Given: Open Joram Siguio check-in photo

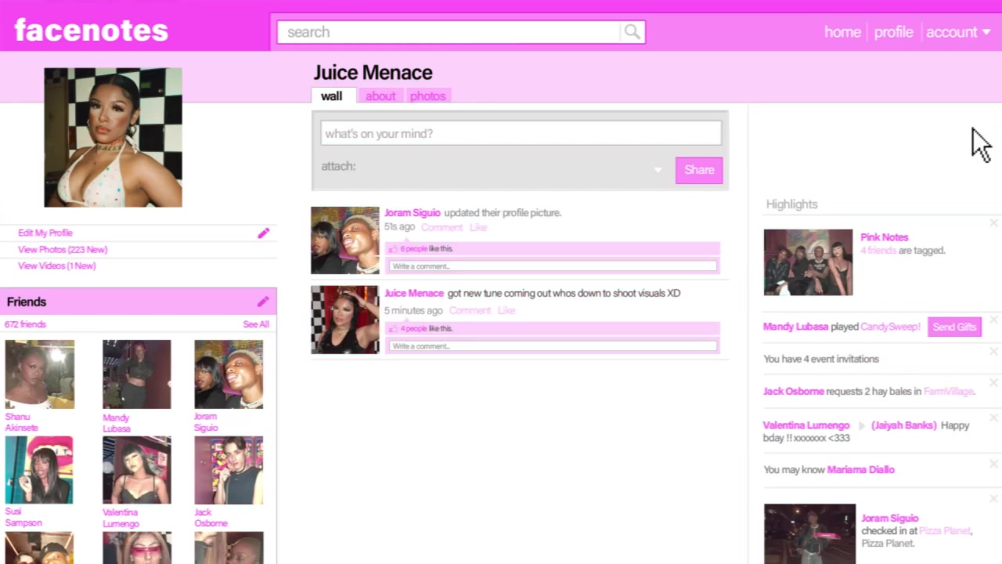Looking at the screenshot, I should (809, 534).
